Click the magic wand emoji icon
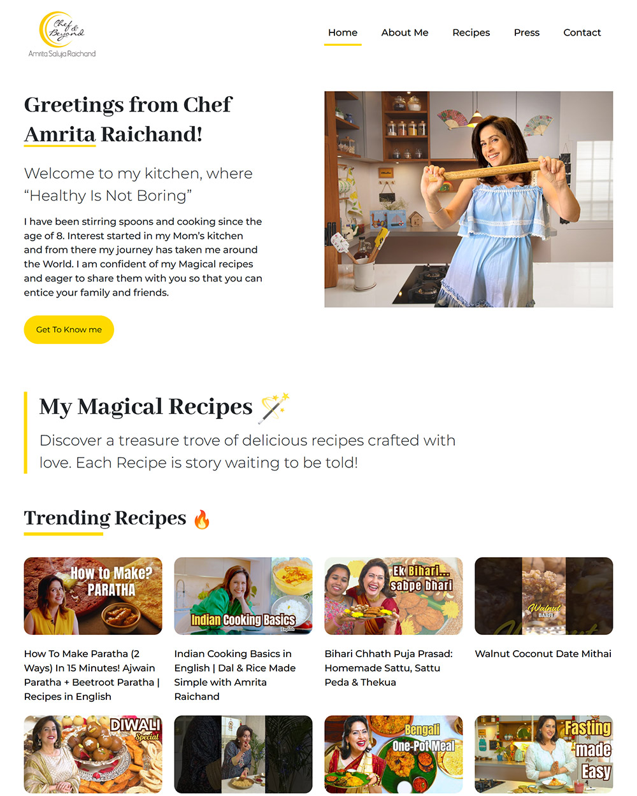The image size is (637, 796). coord(273,408)
